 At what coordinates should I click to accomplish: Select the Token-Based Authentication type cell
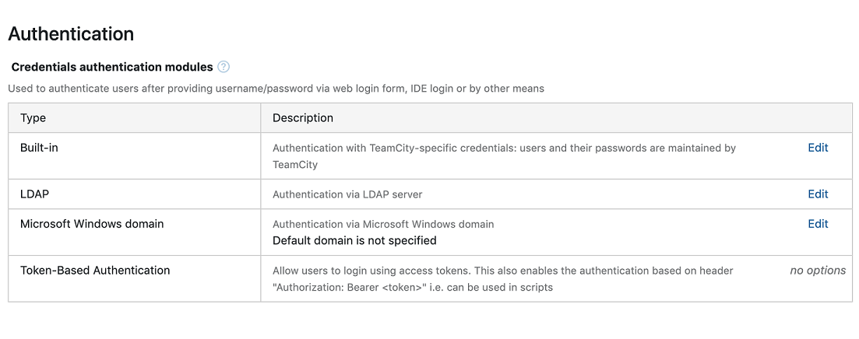tap(95, 271)
